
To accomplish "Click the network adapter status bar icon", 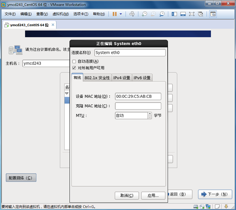I will 208,207.
